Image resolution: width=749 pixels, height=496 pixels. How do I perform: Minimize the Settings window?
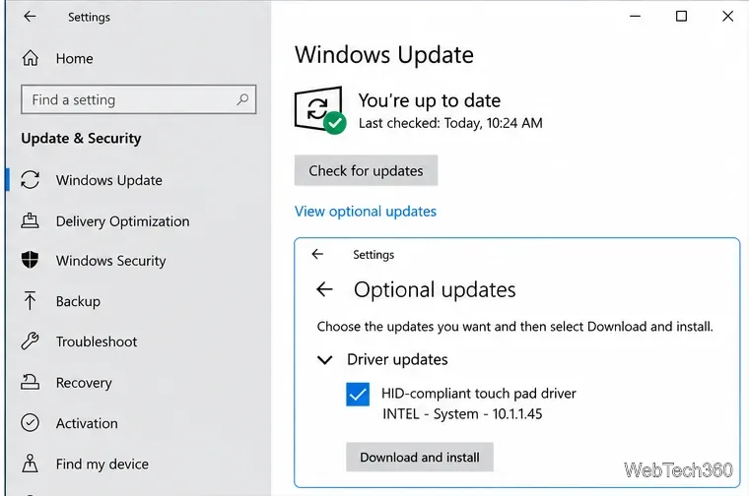point(636,16)
